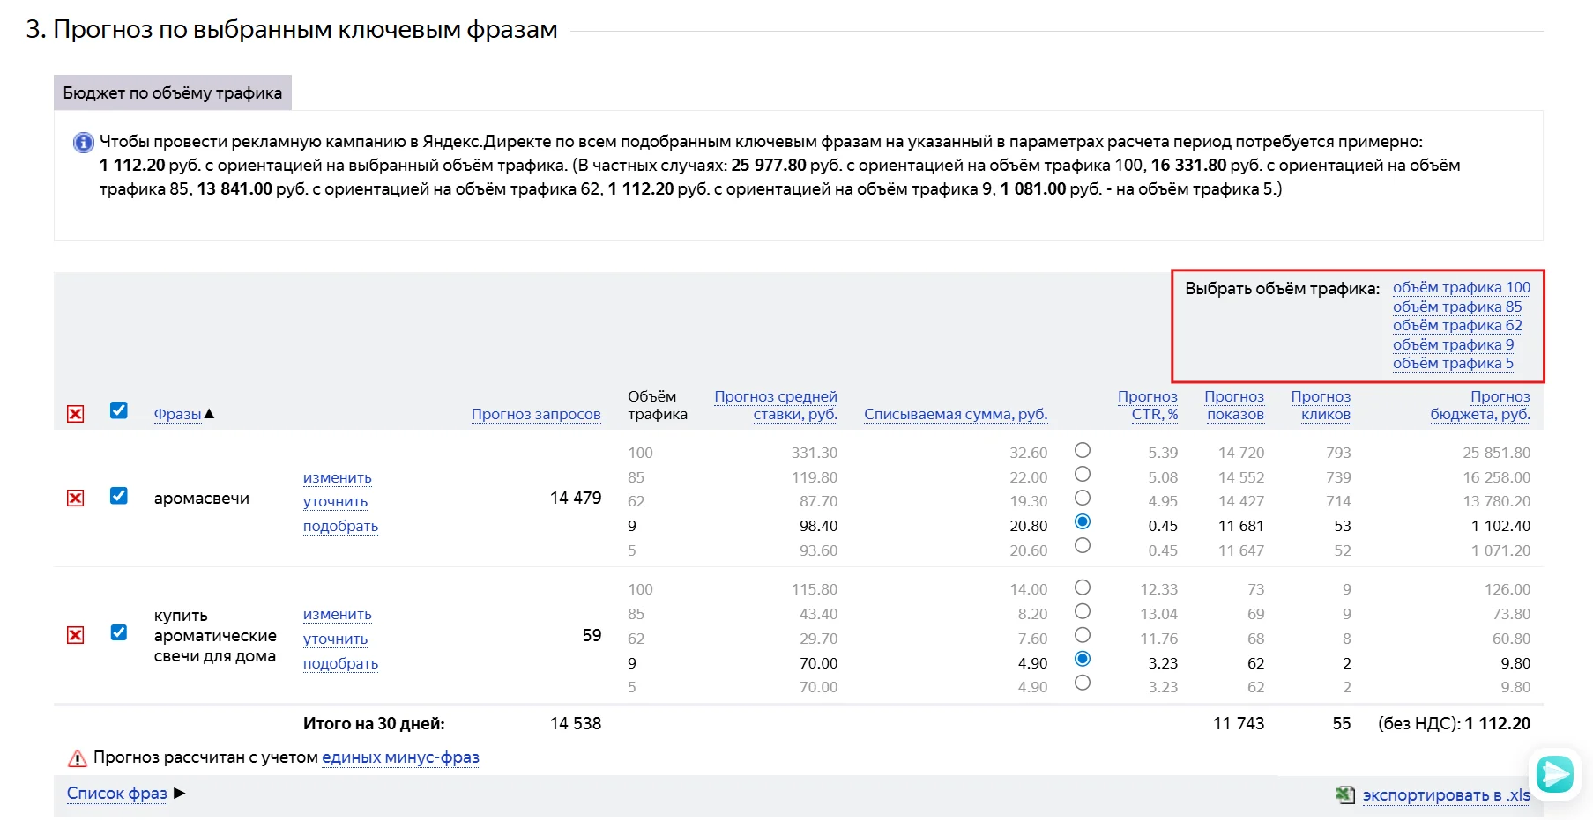
Task: Open the единых минус-фраз link
Action: [x=400, y=757]
